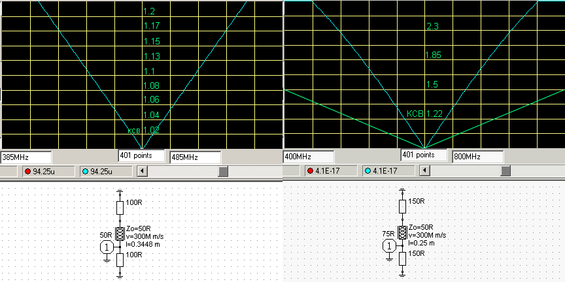Select lower 100R resistor in left schematic
Screen dimensions: 565x282
[120, 259]
